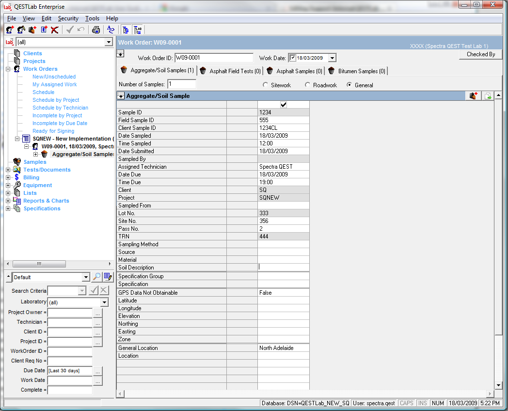Open the Tools menu
Image resolution: width=508 pixels, height=411 pixels.
(x=92, y=18)
